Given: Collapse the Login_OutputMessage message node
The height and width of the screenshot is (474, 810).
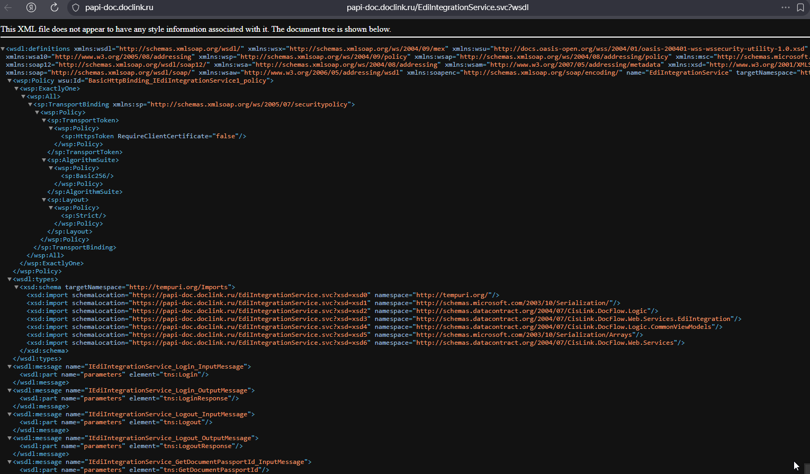Looking at the screenshot, I should (10, 390).
